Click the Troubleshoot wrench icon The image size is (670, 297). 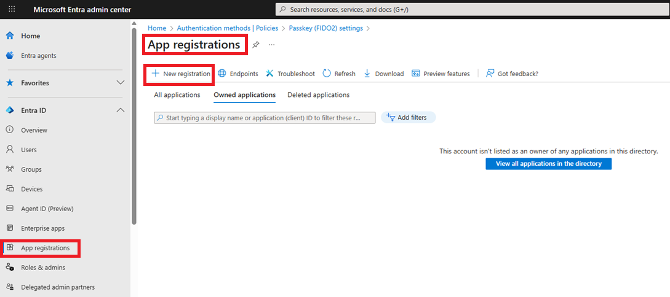coord(269,73)
